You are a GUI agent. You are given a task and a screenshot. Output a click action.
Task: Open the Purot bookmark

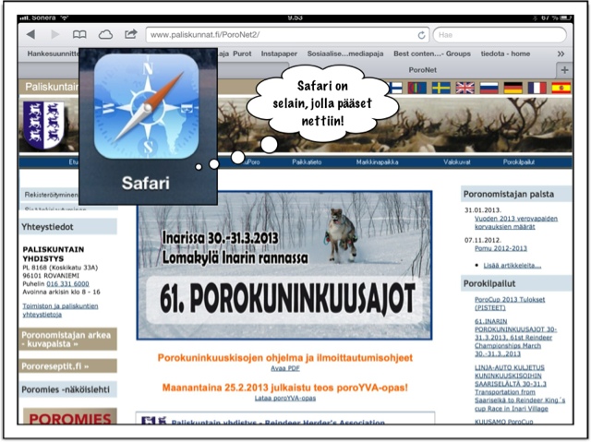click(x=242, y=54)
